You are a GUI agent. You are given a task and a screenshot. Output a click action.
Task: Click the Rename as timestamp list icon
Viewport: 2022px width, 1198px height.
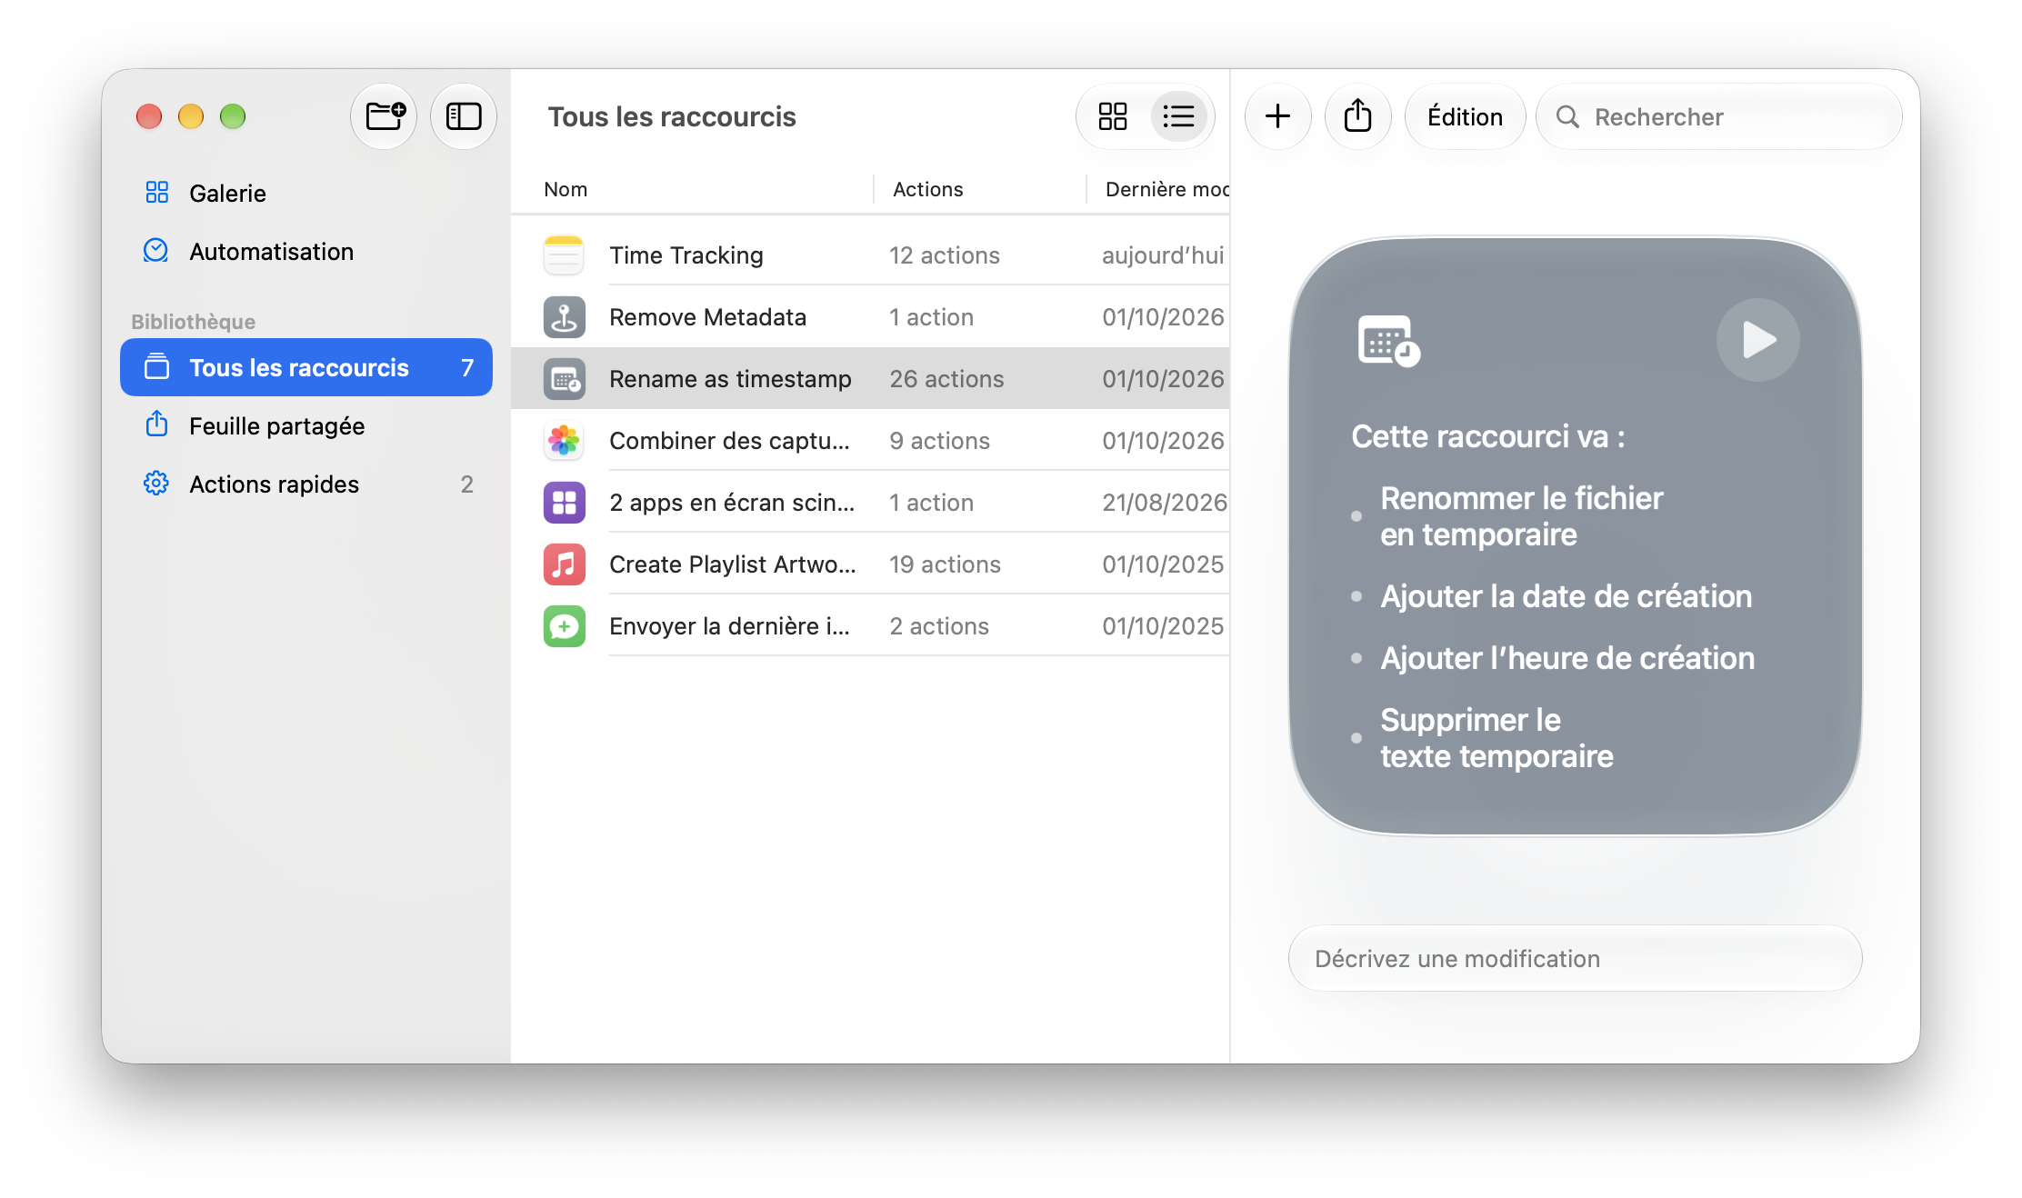pyautogui.click(x=564, y=378)
